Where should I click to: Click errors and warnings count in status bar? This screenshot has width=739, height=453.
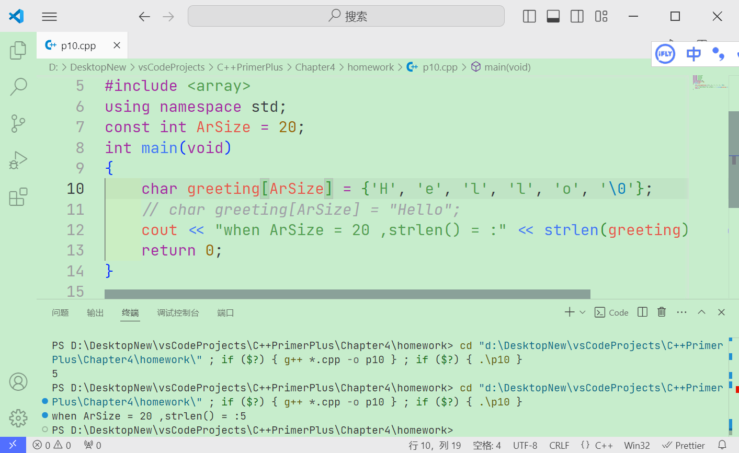pos(52,445)
